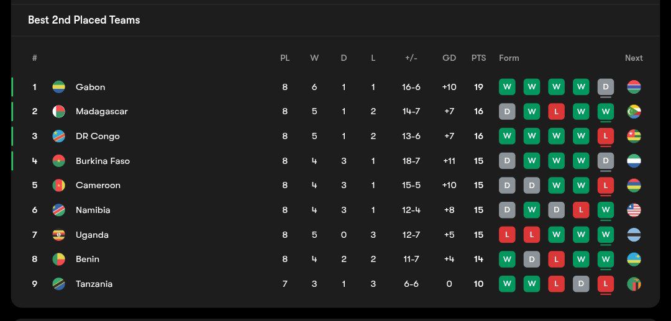Image resolution: width=671 pixels, height=321 pixels.
Task: Click Gabon's grey D form badge
Action: 605,87
